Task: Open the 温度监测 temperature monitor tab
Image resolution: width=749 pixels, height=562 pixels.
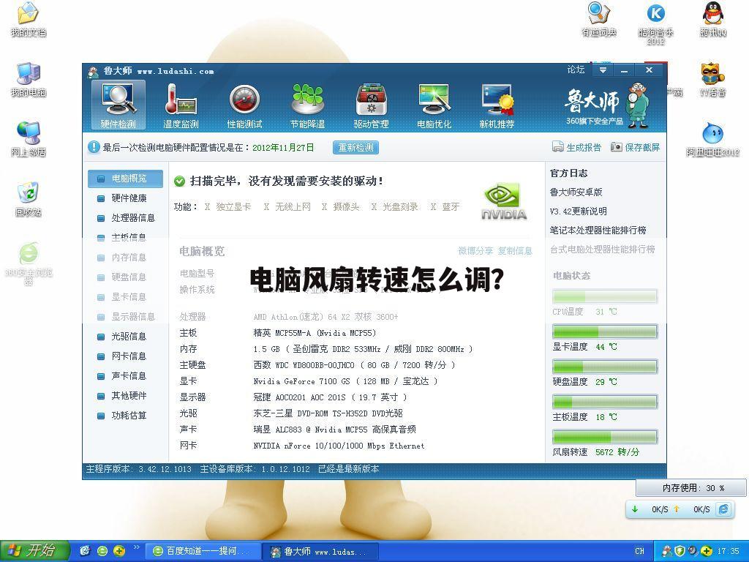Action: click(181, 105)
